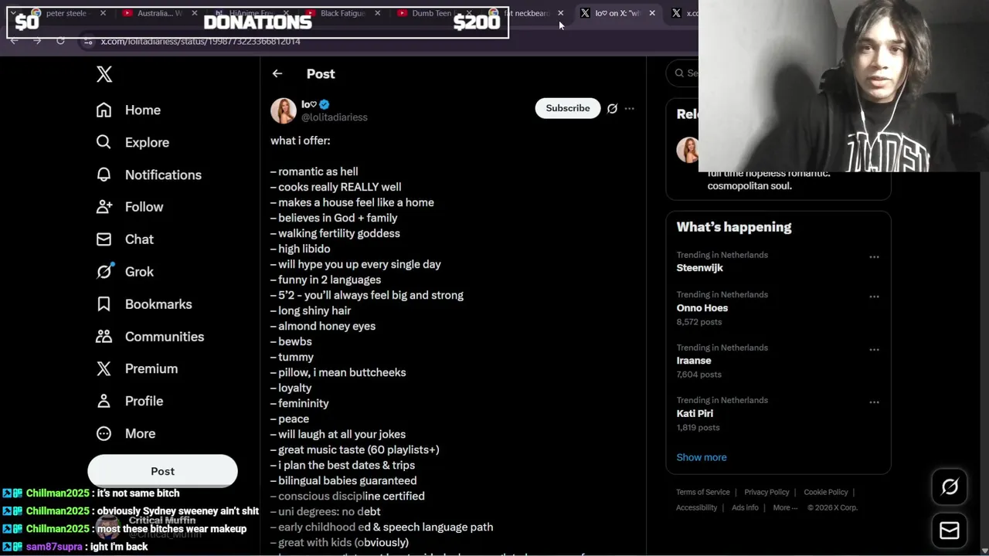Click the blue verified badge
The height and width of the screenshot is (556, 989).
325,104
